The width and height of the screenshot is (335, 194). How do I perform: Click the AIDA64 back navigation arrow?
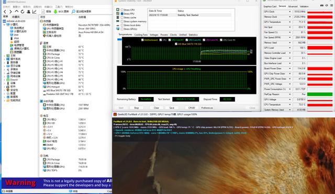click(5, 12)
